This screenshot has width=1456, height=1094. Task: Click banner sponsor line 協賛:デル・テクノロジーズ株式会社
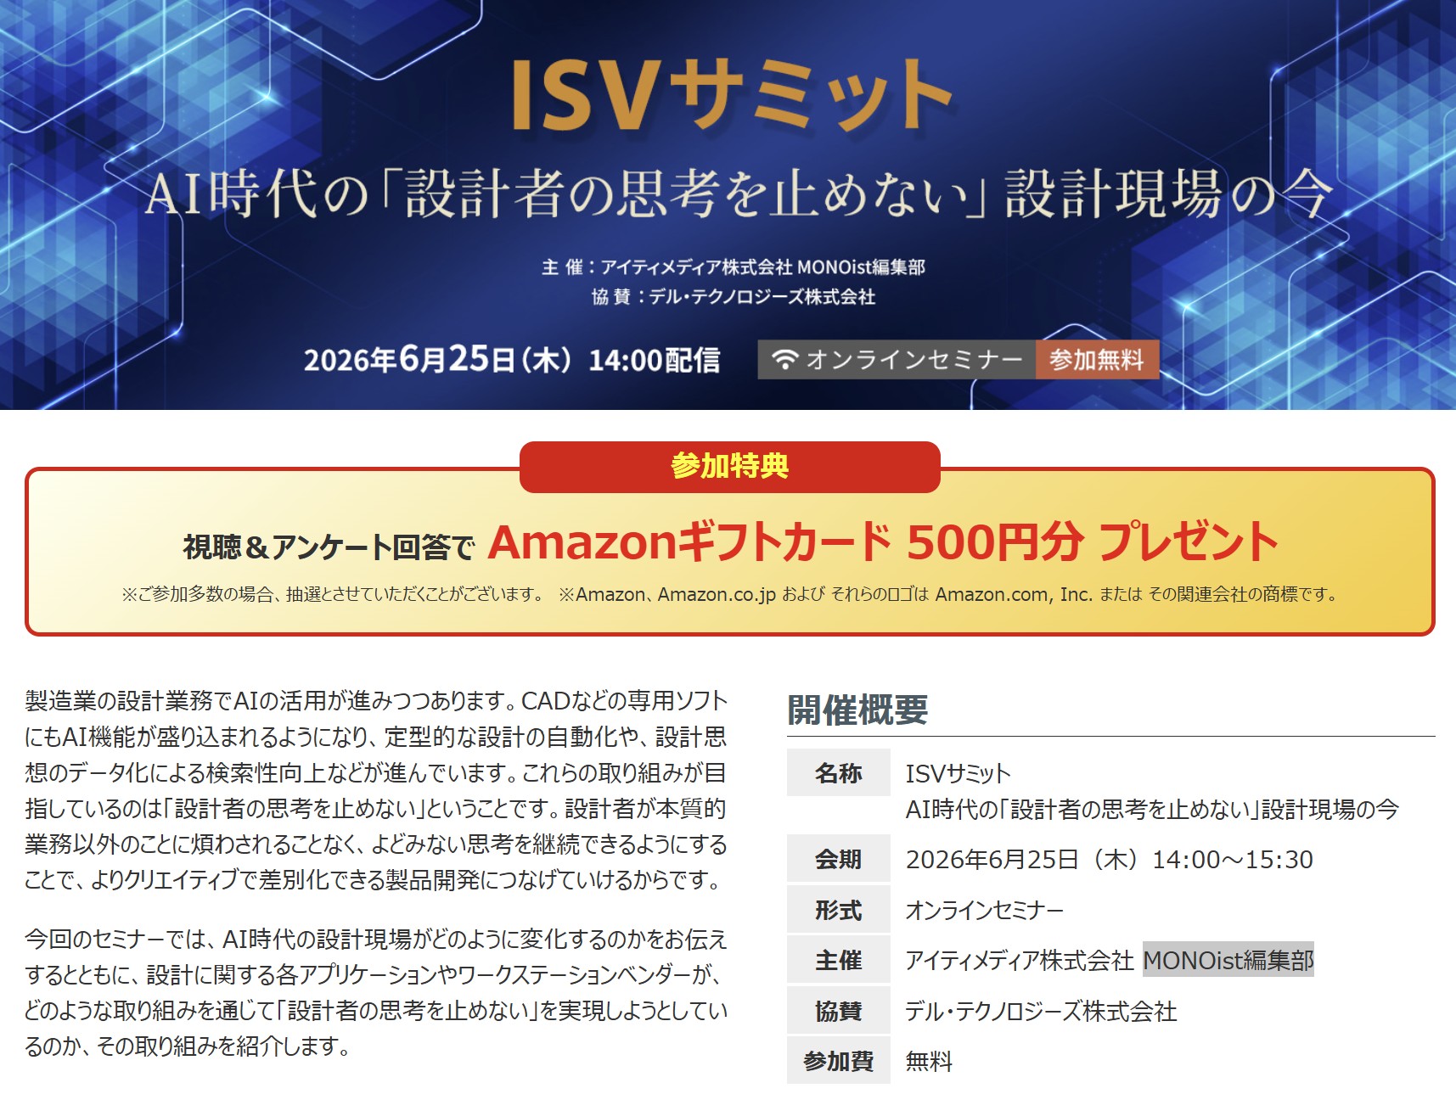click(x=734, y=296)
